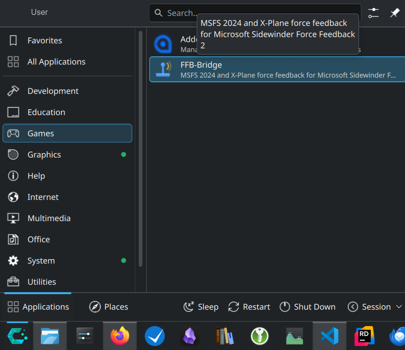405x350 pixels.
Task: Open Calibre library icon in taskbar
Action: click(x=225, y=337)
